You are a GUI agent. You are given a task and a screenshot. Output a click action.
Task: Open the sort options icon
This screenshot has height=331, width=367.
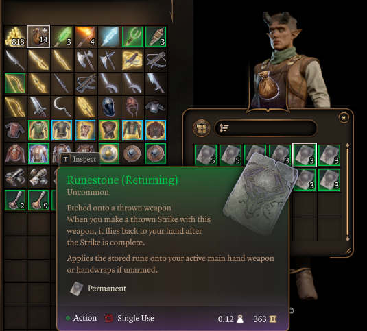(x=224, y=128)
